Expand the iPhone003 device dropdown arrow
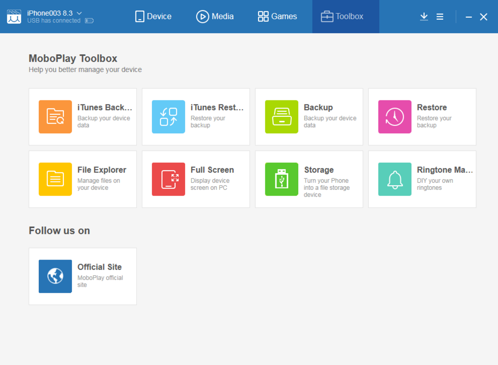The height and width of the screenshot is (365, 498). click(79, 13)
